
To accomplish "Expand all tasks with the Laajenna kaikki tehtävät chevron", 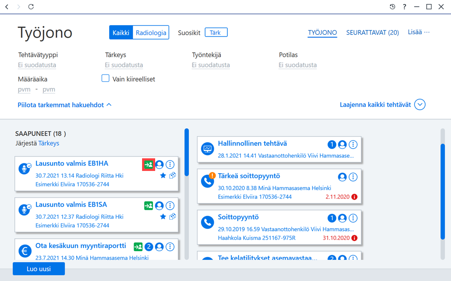I will coord(419,104).
